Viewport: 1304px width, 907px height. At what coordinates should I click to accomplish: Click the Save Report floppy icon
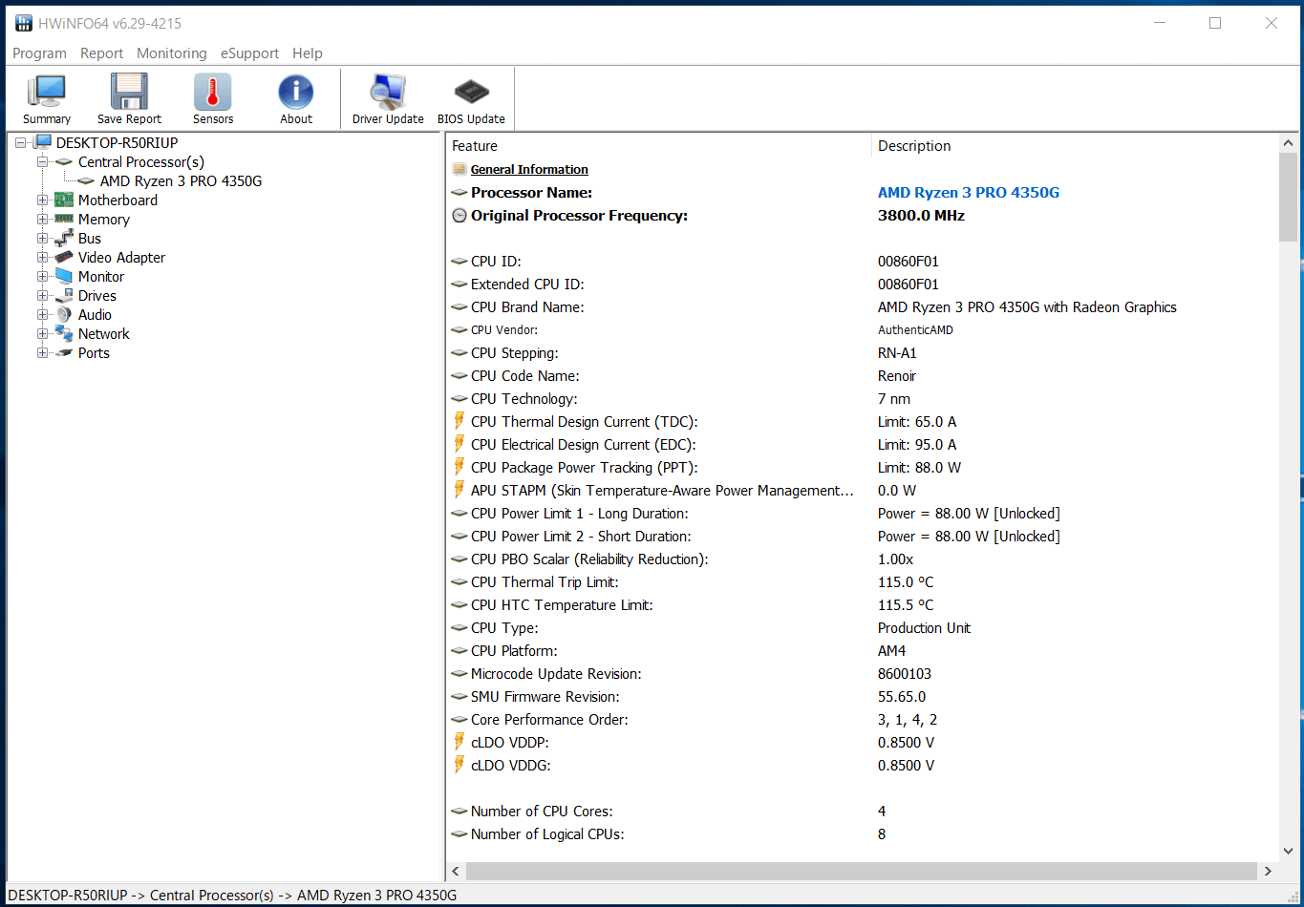[x=129, y=93]
